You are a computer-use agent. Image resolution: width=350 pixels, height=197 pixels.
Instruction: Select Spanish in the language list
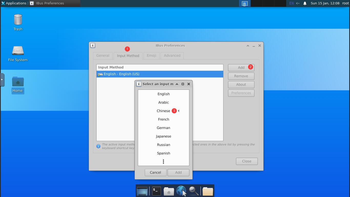click(x=163, y=153)
